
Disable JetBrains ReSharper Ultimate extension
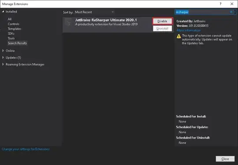[162, 21]
